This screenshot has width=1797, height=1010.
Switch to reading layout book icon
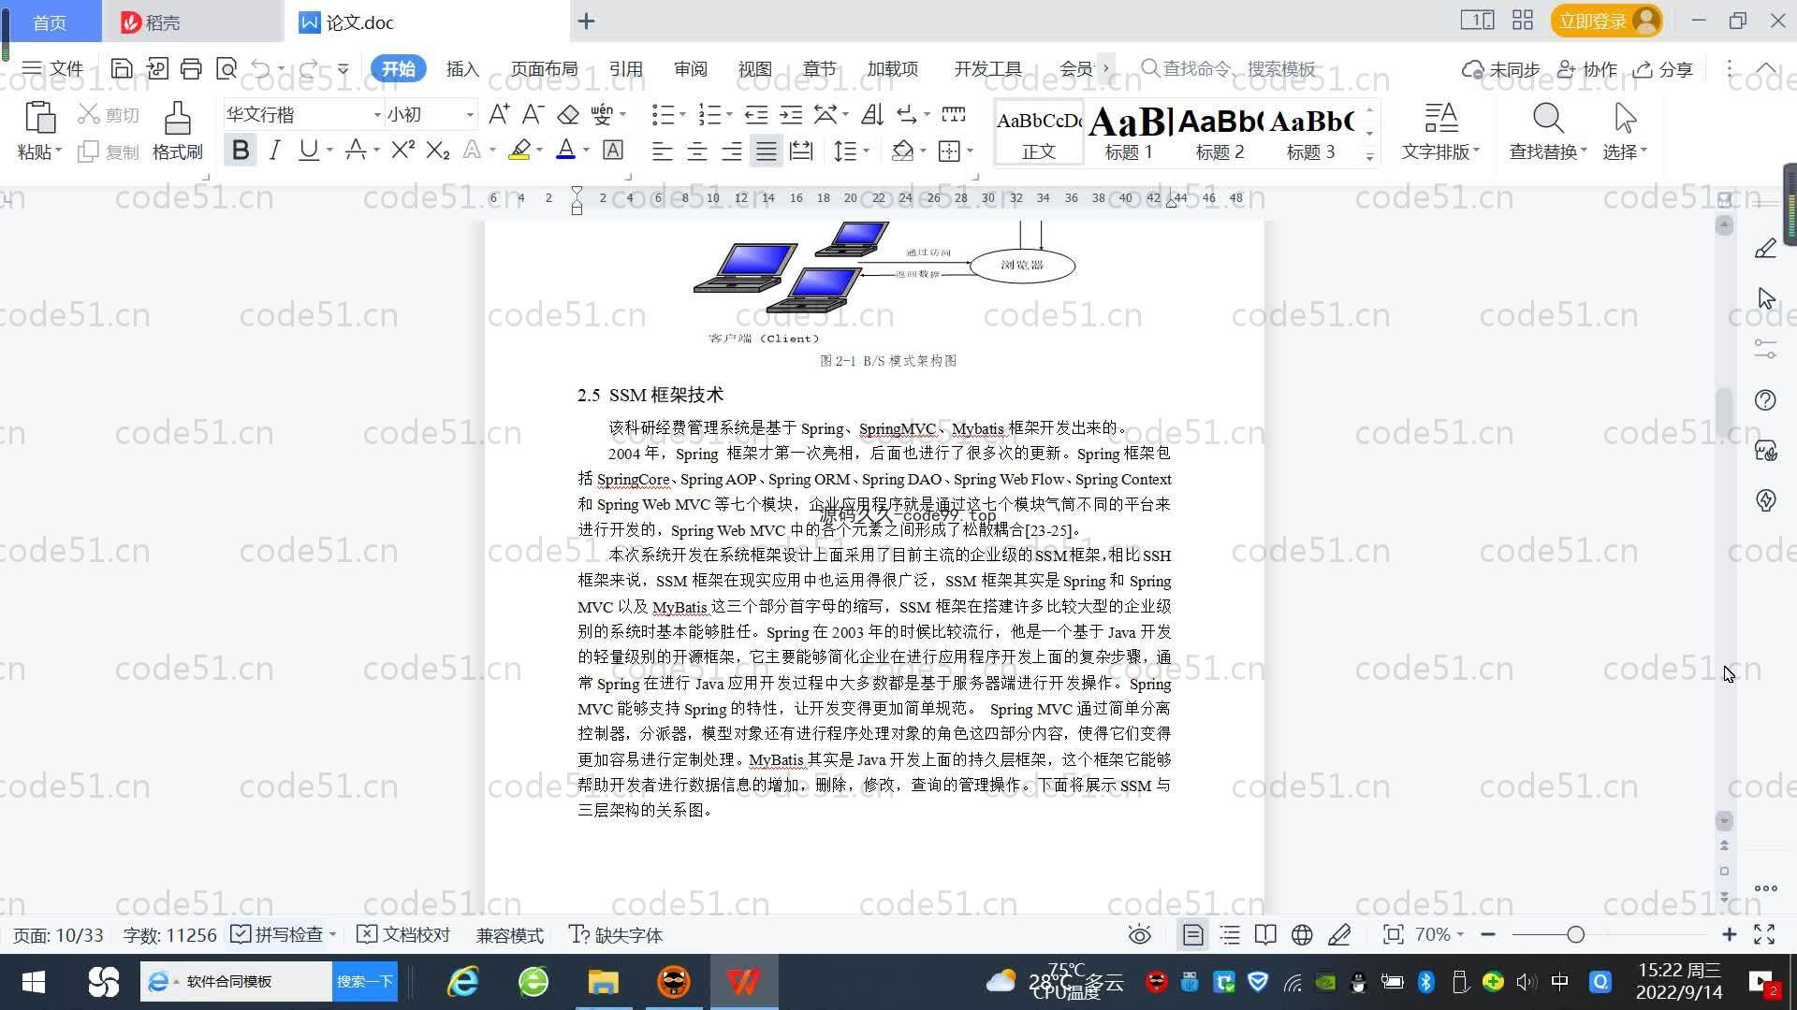click(x=1265, y=935)
